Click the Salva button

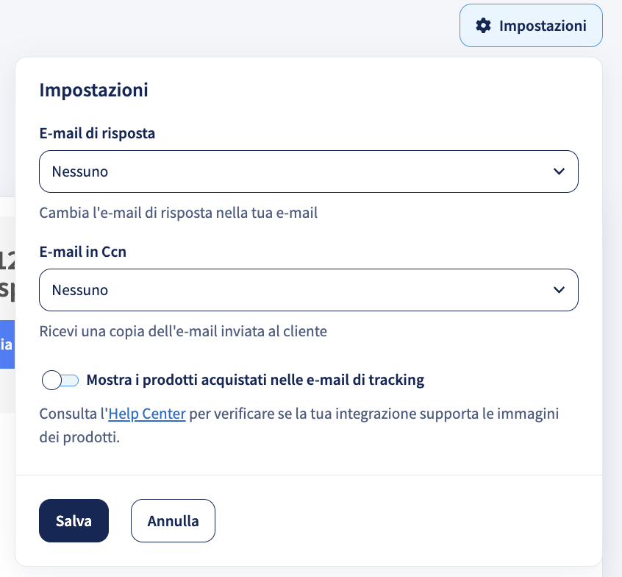click(74, 520)
